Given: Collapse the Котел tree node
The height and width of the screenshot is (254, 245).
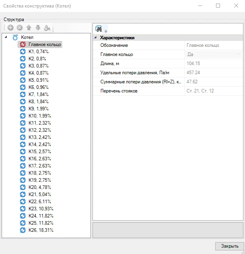Looking at the screenshot, I should point(6,37).
